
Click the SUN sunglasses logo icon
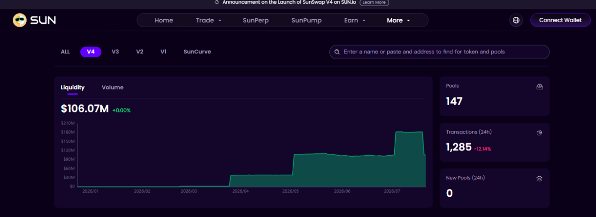click(20, 20)
